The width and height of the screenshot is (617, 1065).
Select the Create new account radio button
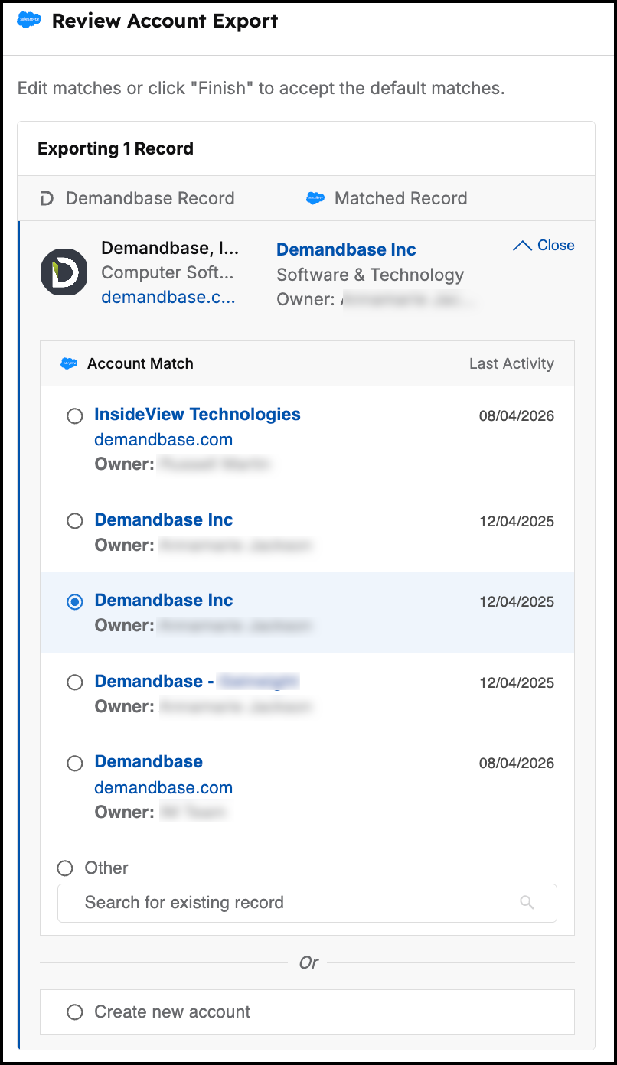75,1012
